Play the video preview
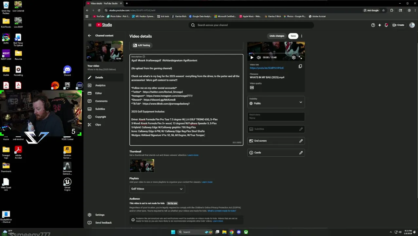This screenshot has width=418, height=236. point(252,57)
